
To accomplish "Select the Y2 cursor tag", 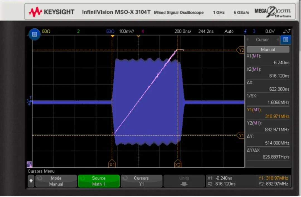I will 241,50.
